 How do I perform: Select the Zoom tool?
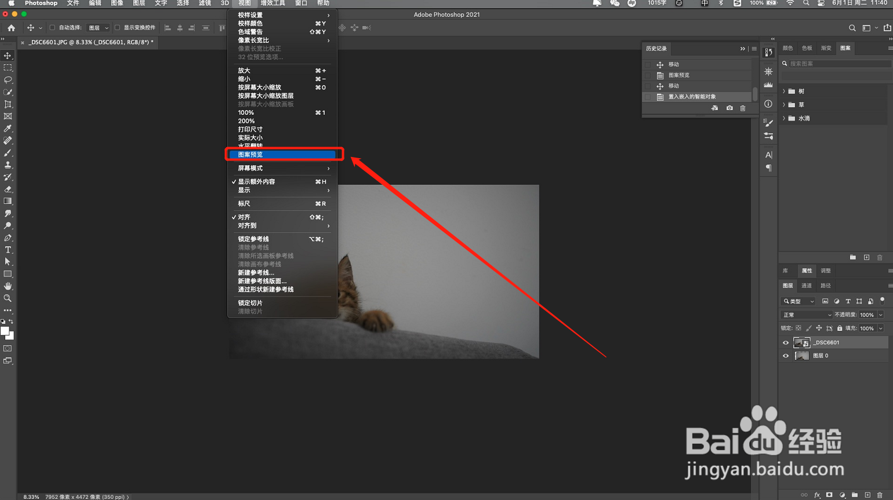8,298
